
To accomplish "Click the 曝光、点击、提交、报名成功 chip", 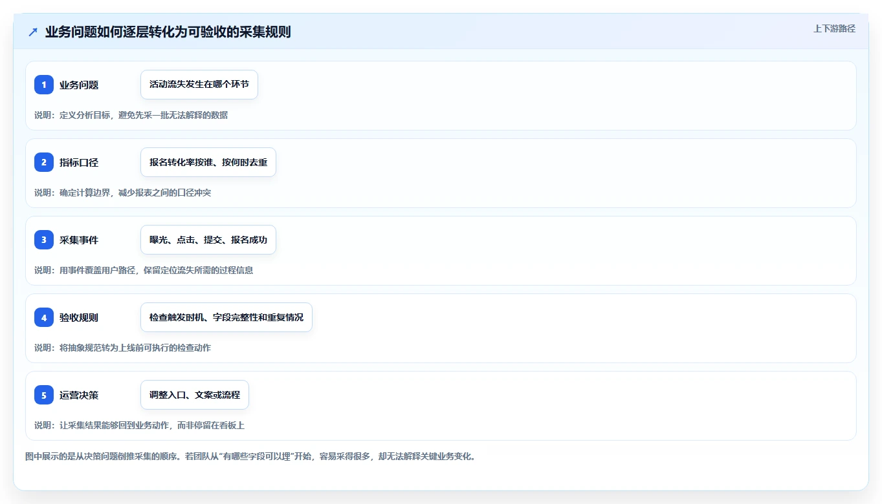I will pyautogui.click(x=208, y=240).
